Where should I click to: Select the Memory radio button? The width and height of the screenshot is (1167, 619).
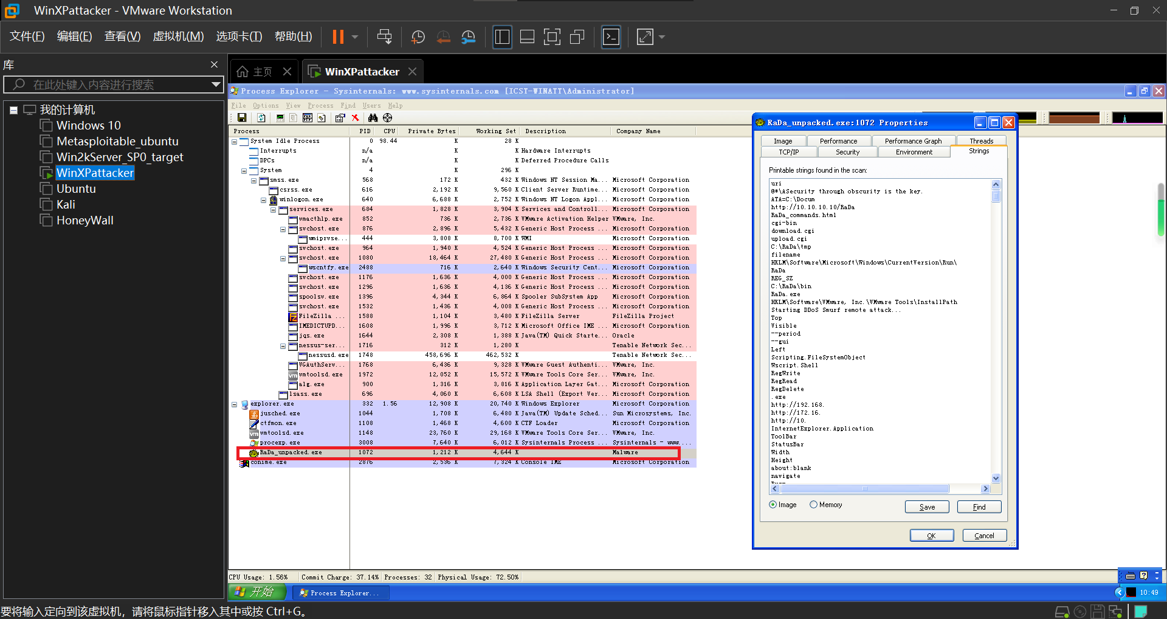(x=813, y=505)
